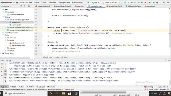The height and width of the screenshot is (96, 171).
Task: Expand the Gradle Scripts node
Action: coord(1,53)
